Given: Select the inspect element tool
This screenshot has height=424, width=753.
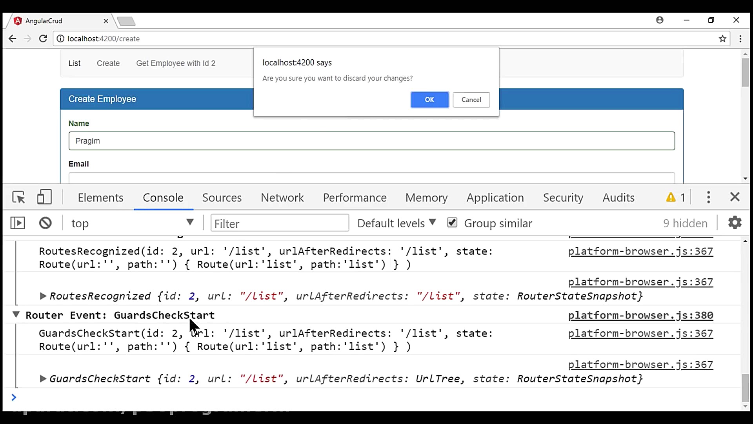Looking at the screenshot, I should pyautogui.click(x=18, y=197).
